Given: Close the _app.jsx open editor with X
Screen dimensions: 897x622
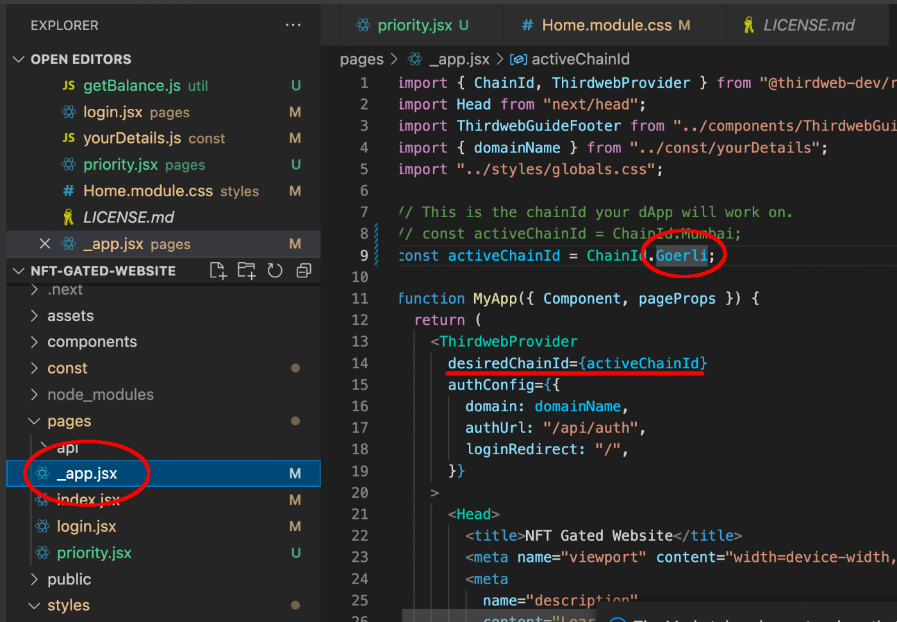Looking at the screenshot, I should point(45,243).
